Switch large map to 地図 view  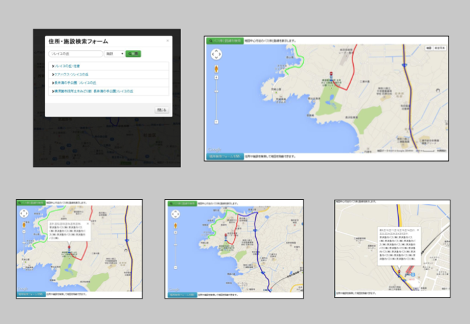pyautogui.click(x=429, y=48)
